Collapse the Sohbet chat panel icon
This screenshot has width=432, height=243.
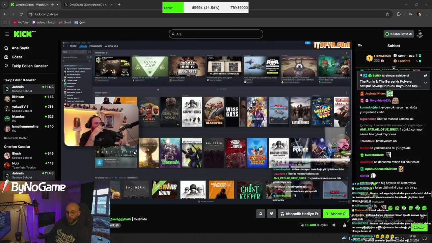point(360,46)
